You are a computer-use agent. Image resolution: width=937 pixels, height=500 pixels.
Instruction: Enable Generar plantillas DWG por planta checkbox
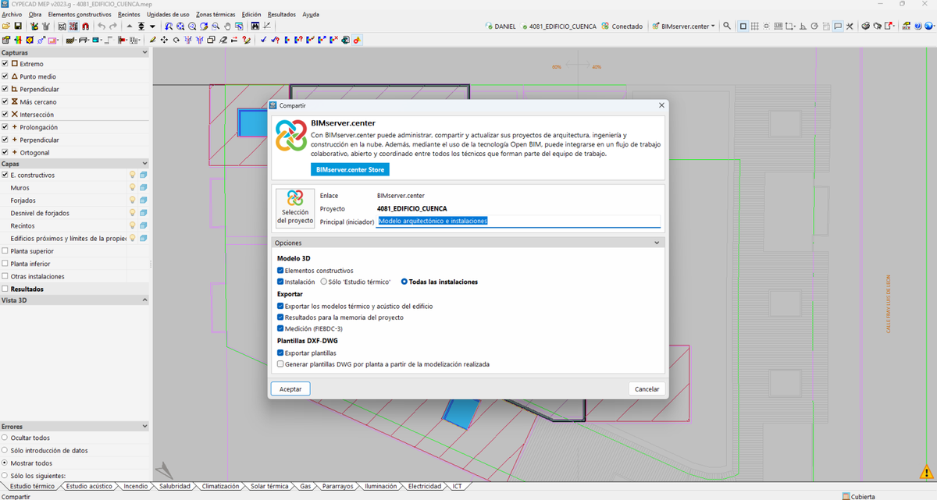pyautogui.click(x=280, y=364)
